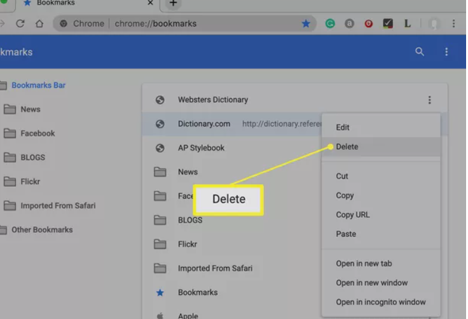Click the blue bookmark star in address bar

[306, 24]
